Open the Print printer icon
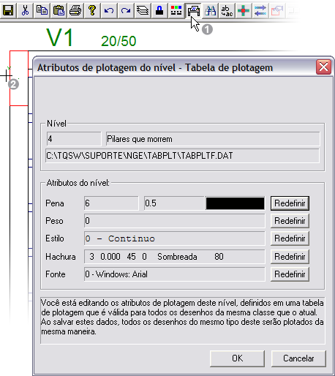 pyautogui.click(x=75, y=10)
